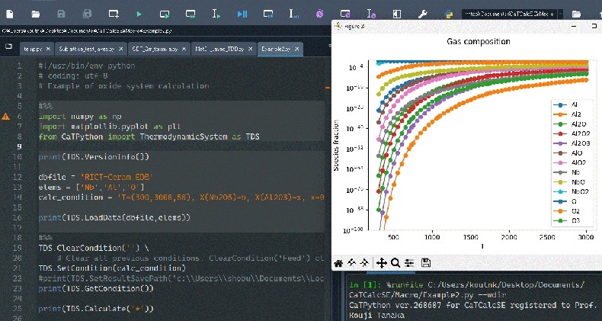This screenshot has width=602, height=321.
Task: Debug the current cell
Action: [x=268, y=14]
